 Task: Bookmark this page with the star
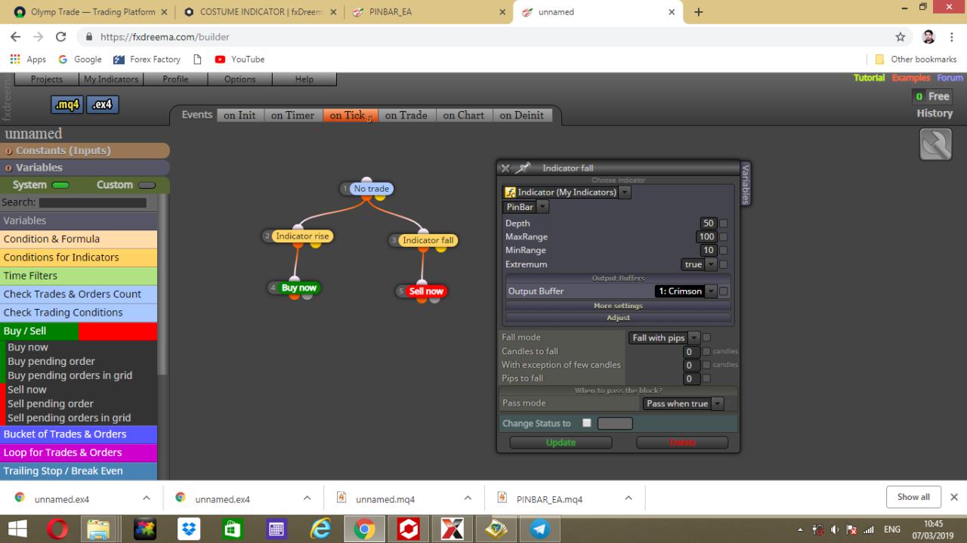[x=901, y=36]
